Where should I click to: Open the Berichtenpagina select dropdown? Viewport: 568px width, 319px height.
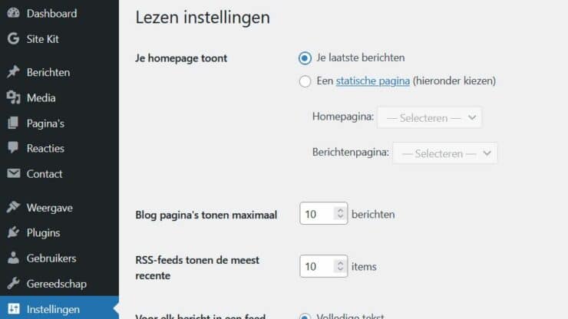[444, 153]
